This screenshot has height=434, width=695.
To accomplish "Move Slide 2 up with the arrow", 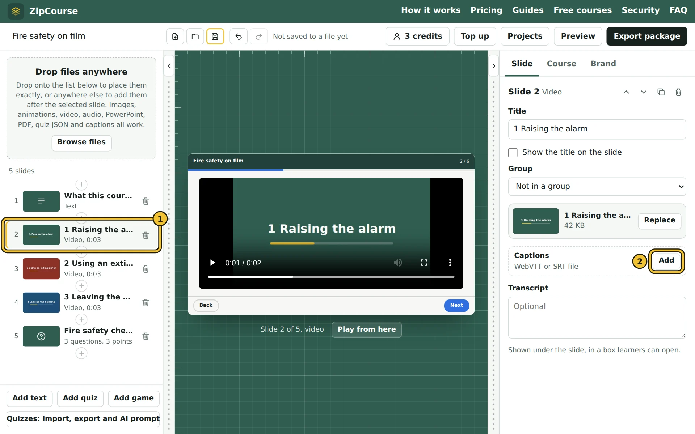I will coord(626,92).
